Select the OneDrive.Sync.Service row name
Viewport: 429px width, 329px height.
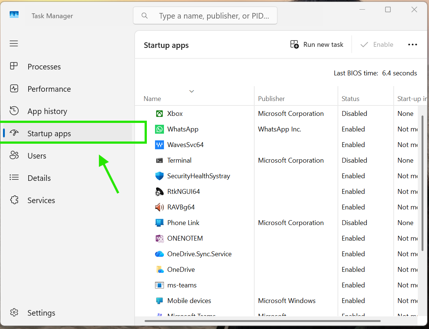(x=200, y=254)
